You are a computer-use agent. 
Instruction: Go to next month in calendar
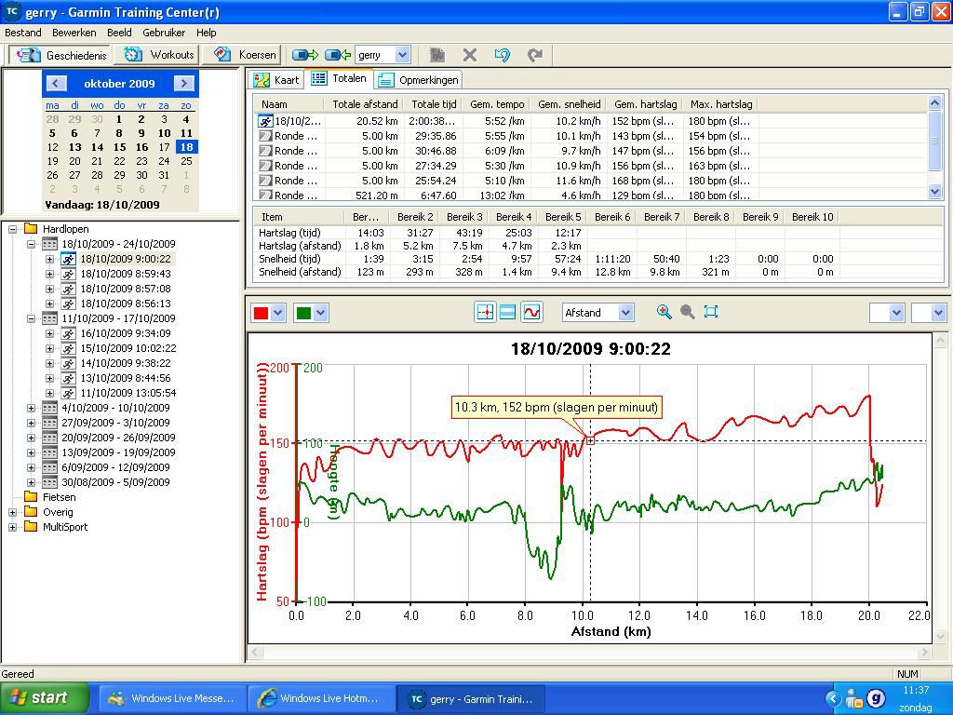(x=183, y=83)
